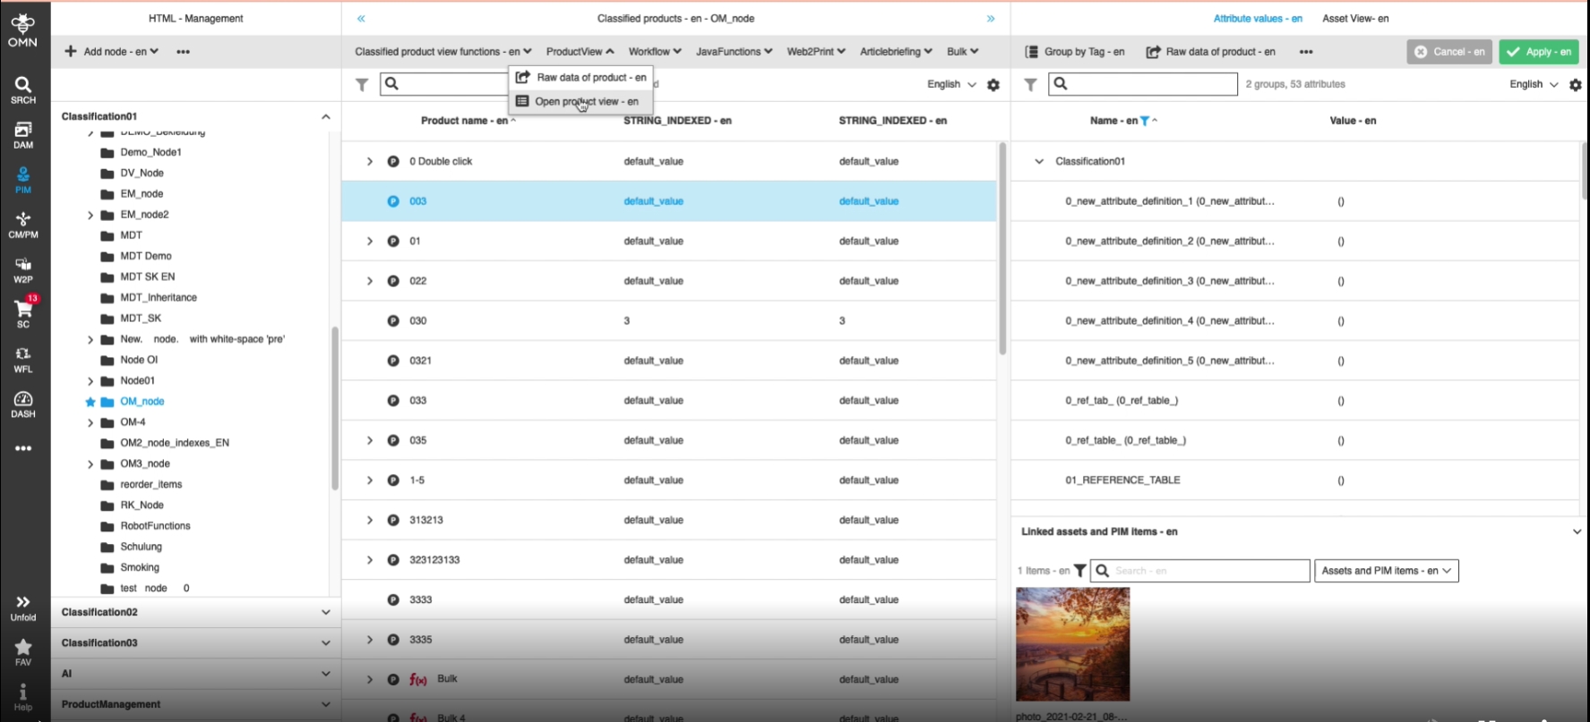1590x722 pixels.
Task: Switch to the Asset View tab
Action: pyautogui.click(x=1355, y=19)
